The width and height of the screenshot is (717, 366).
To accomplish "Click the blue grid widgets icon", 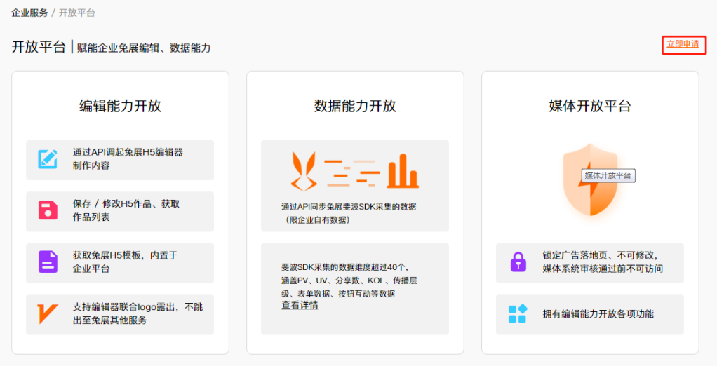I will [518, 314].
